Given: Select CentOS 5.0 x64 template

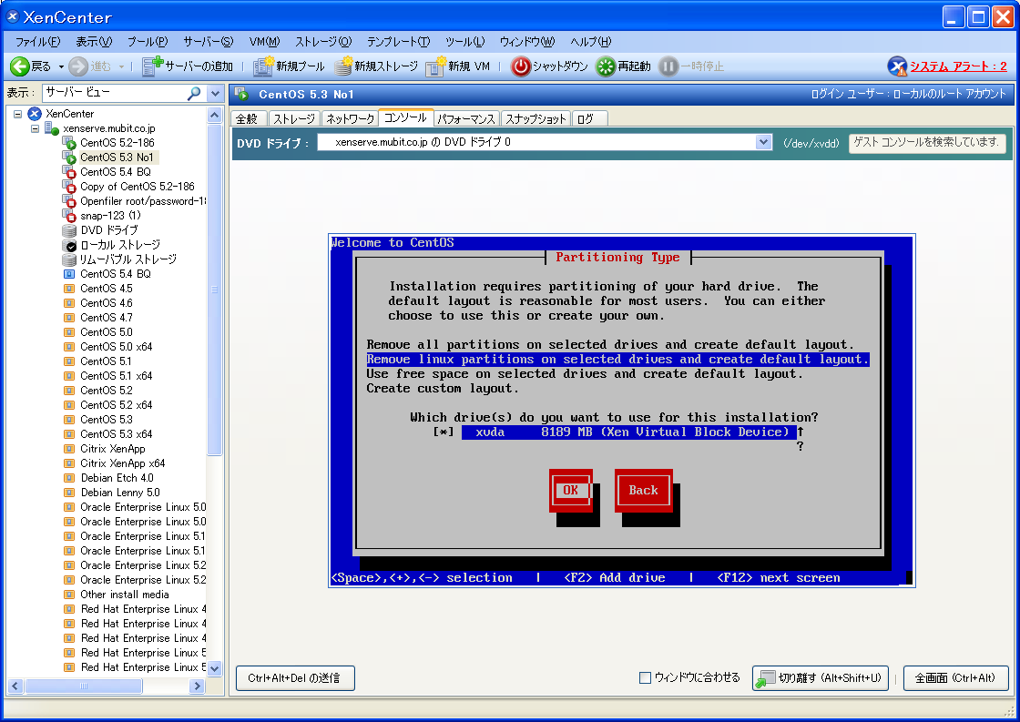Looking at the screenshot, I should (117, 347).
